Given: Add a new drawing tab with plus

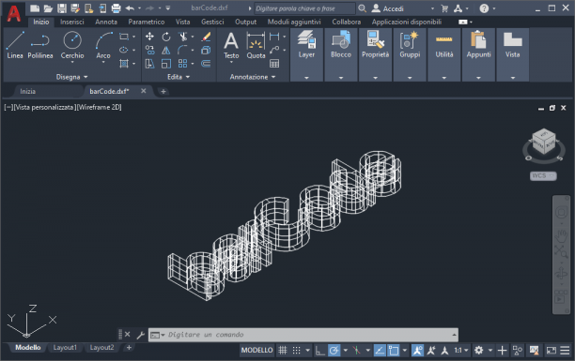Looking at the screenshot, I should 163,91.
